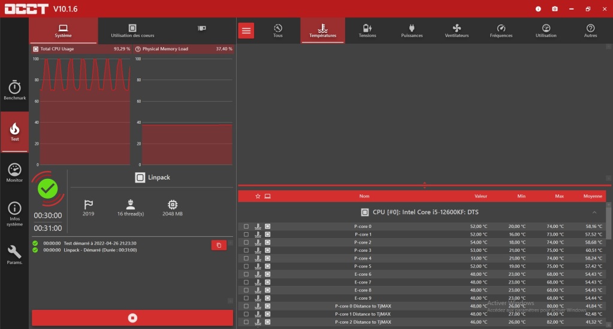Check the P-core 5 checkbox
Viewport: 613px width, 329px height.
246,266
